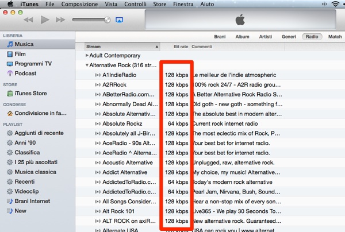Click 'Unplugged, raw, alternative rock.' comment
Viewport: 345px width, 232px height.
tap(233, 163)
